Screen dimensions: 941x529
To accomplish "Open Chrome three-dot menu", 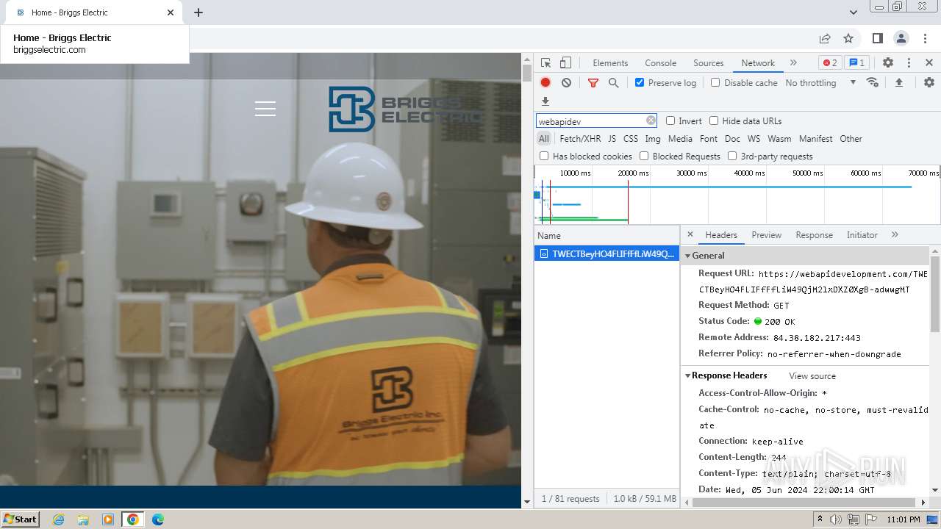I will pos(926,38).
